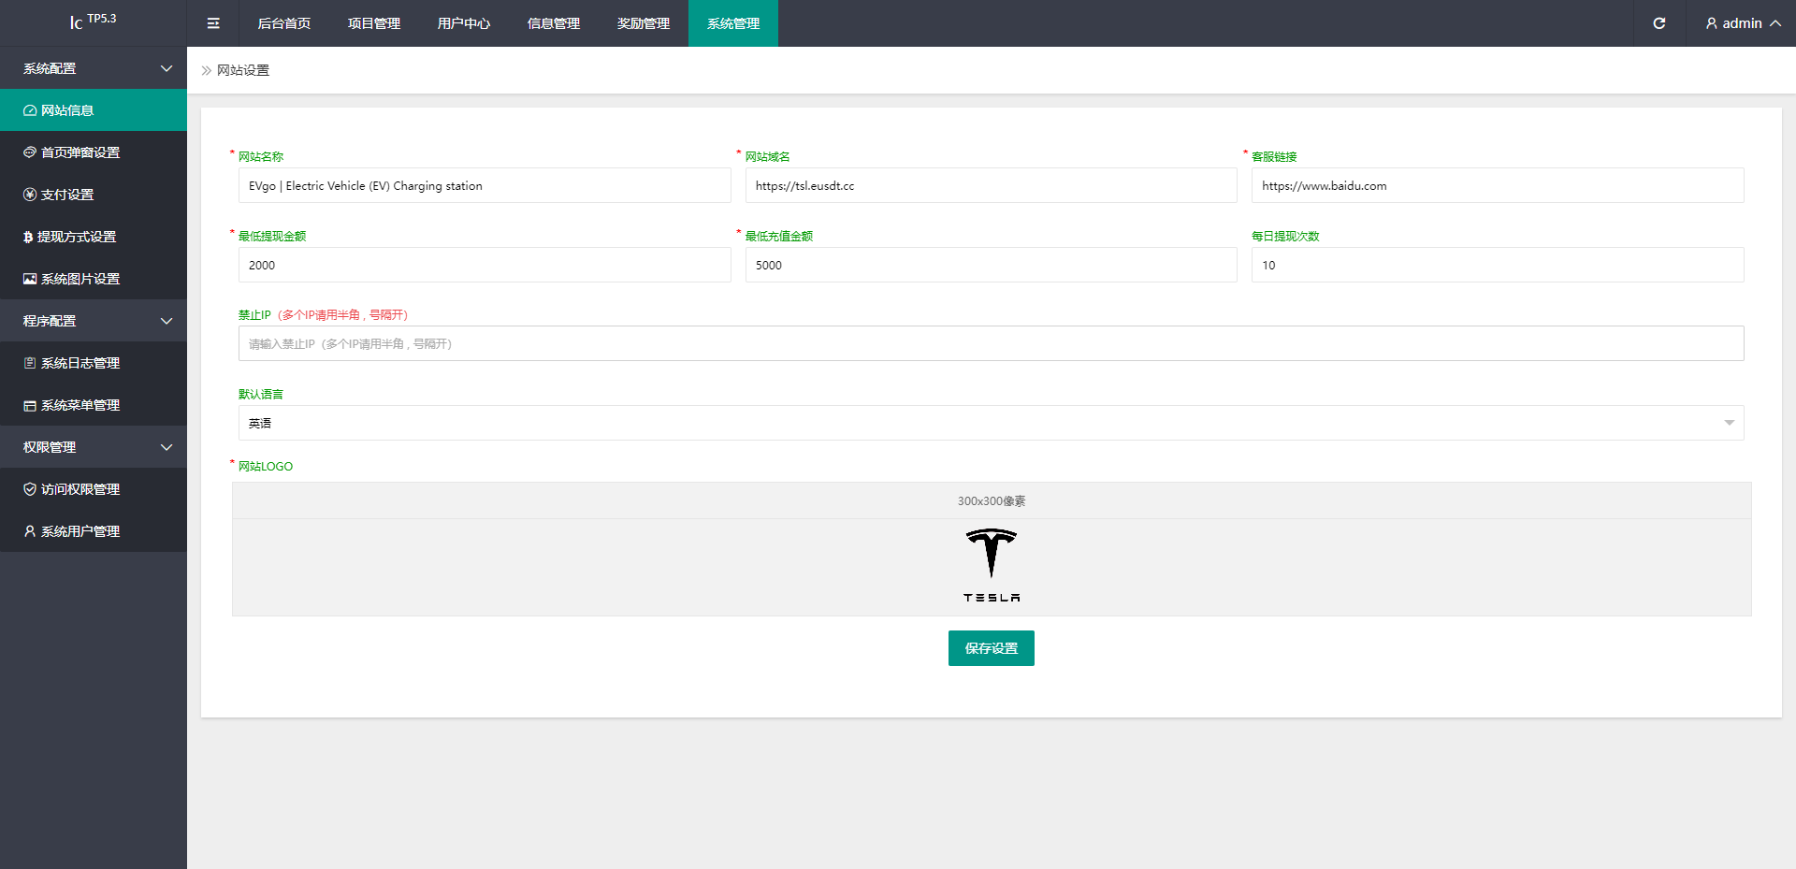Screen dimensions: 1796x869
Task: Open 提现方式设置 in the sidebar
Action: click(94, 237)
